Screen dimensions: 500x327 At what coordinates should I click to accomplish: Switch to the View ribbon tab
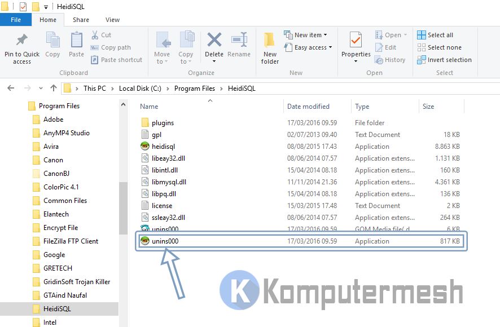(112, 19)
